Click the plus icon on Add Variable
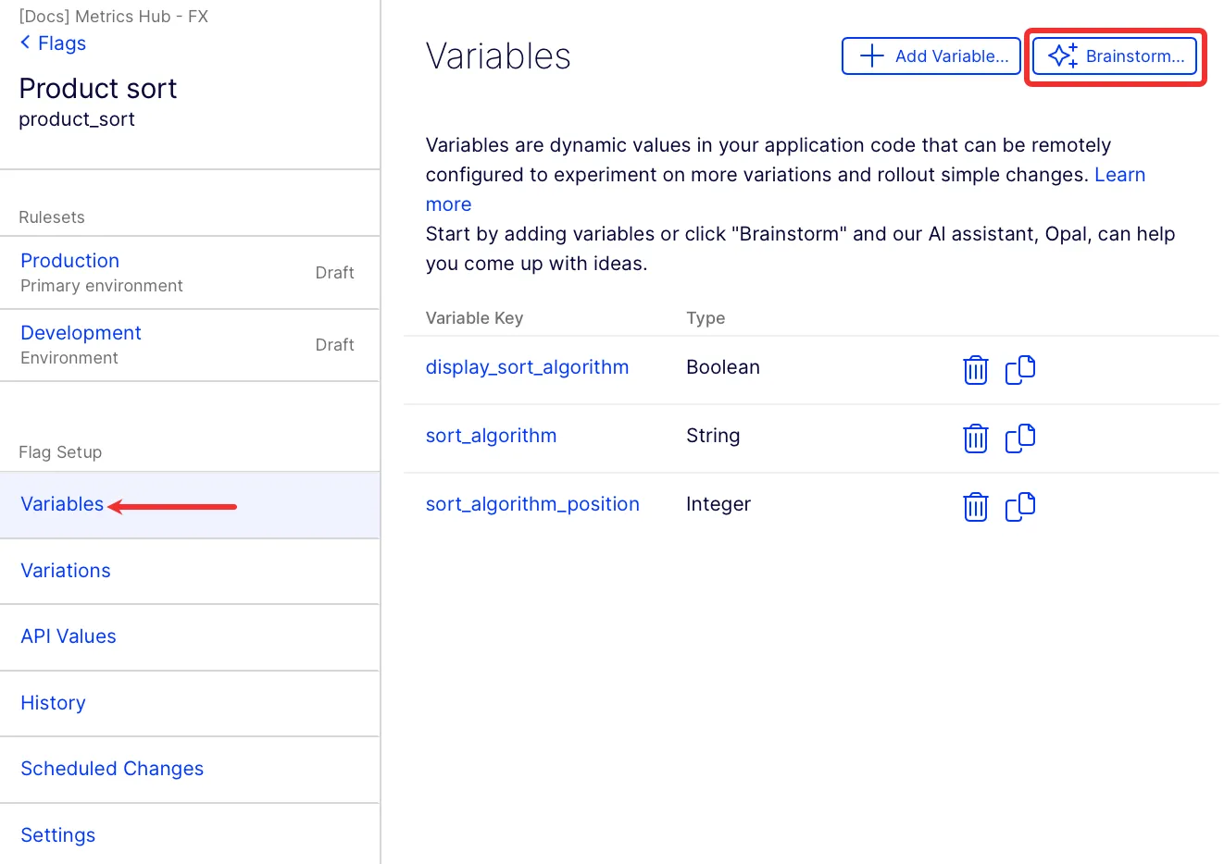The image size is (1224, 864). (x=871, y=56)
